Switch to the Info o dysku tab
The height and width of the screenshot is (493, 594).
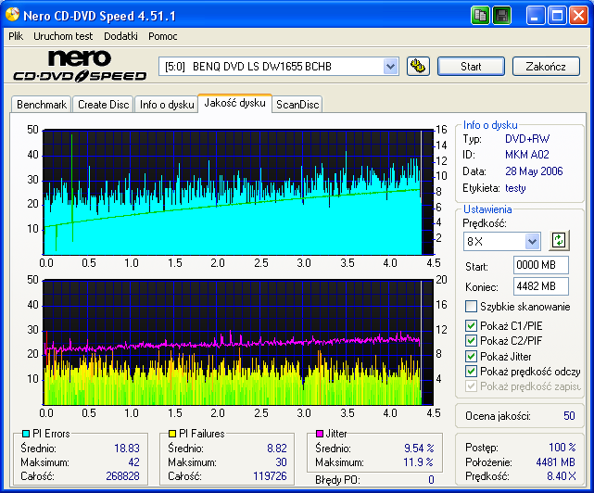(167, 105)
